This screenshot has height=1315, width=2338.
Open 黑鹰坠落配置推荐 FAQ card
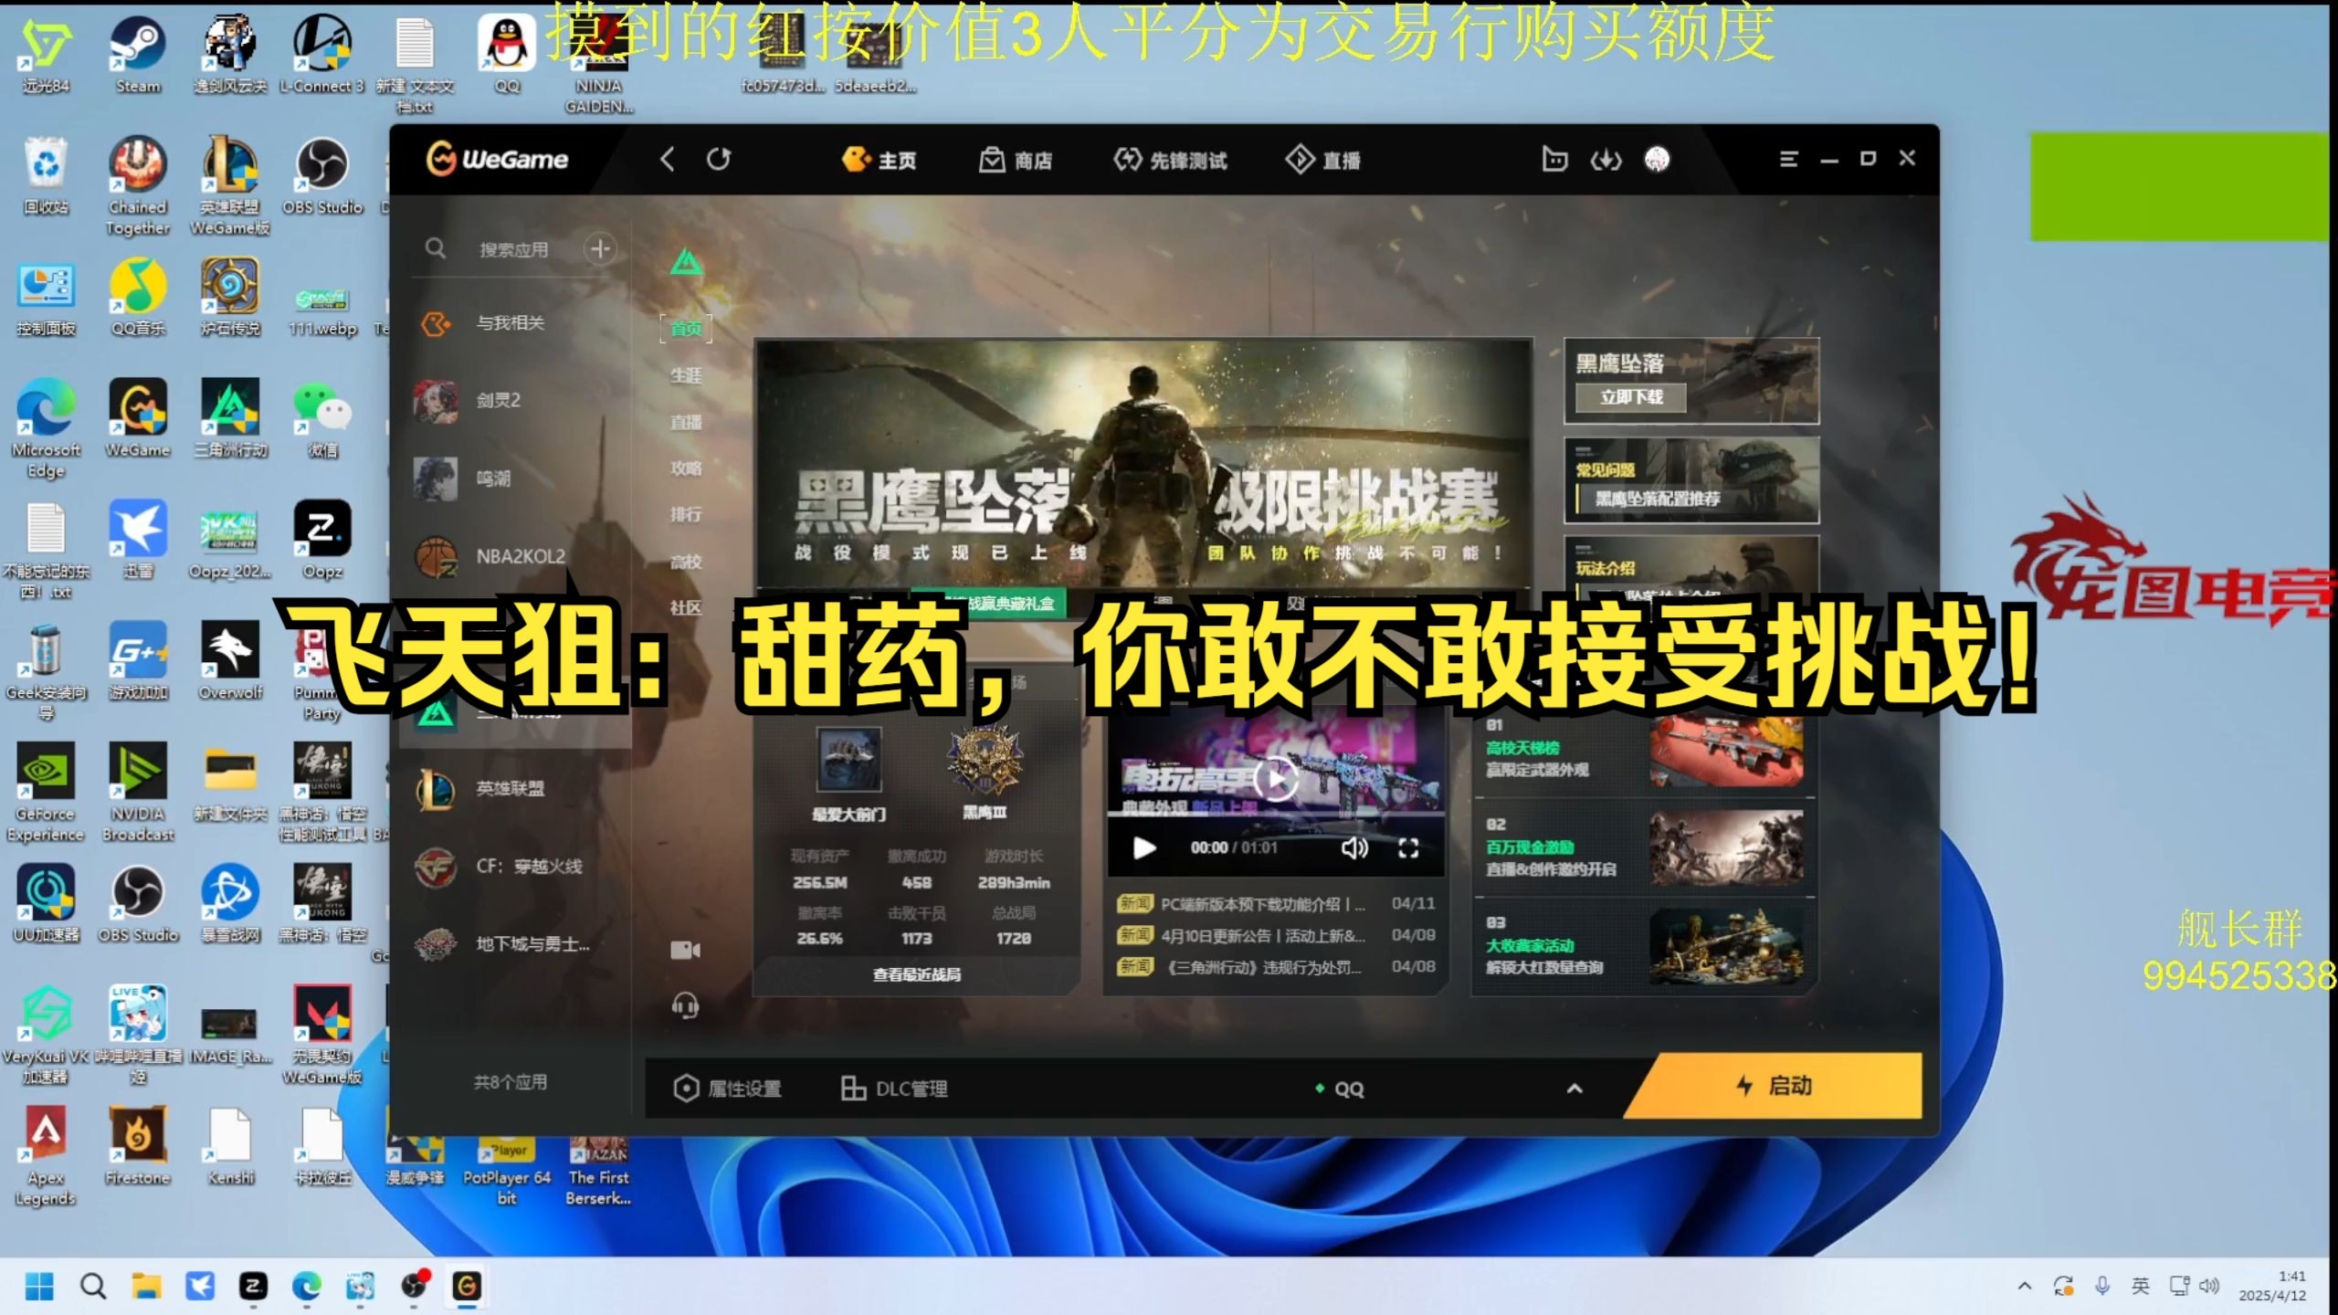pos(1691,481)
